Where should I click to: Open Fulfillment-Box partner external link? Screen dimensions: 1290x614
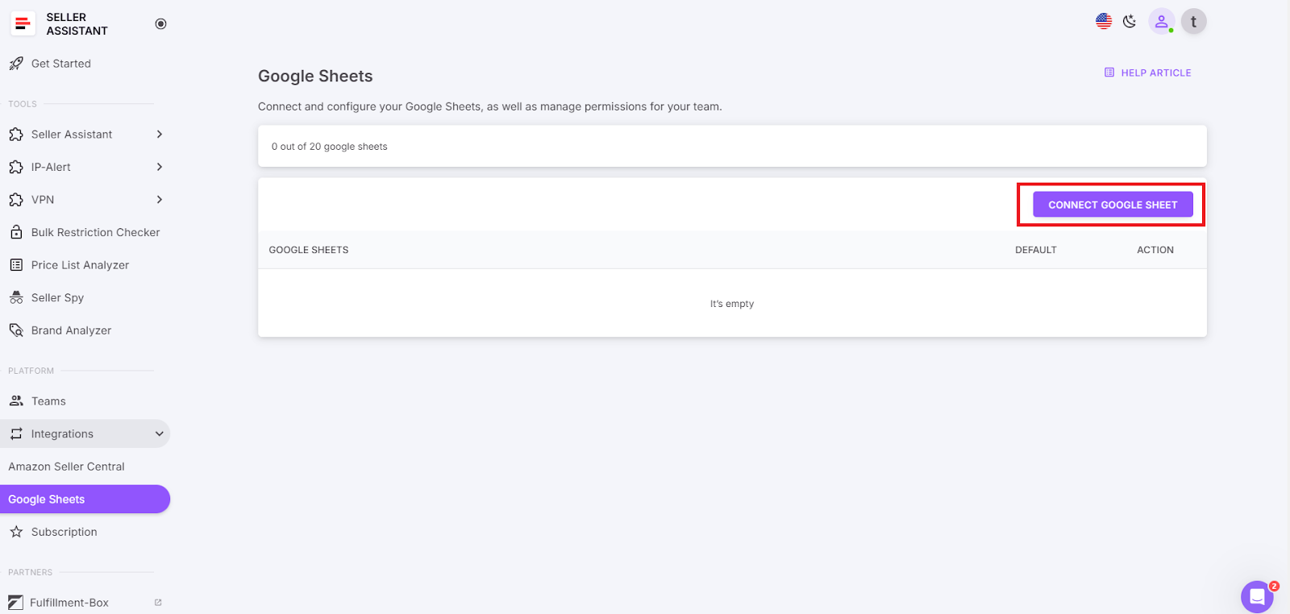click(x=158, y=602)
